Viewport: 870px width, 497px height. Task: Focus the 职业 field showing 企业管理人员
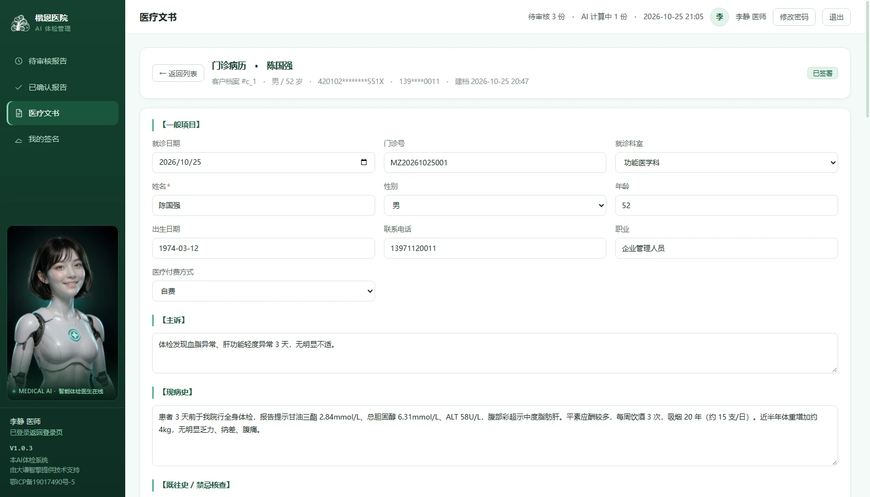pos(727,248)
